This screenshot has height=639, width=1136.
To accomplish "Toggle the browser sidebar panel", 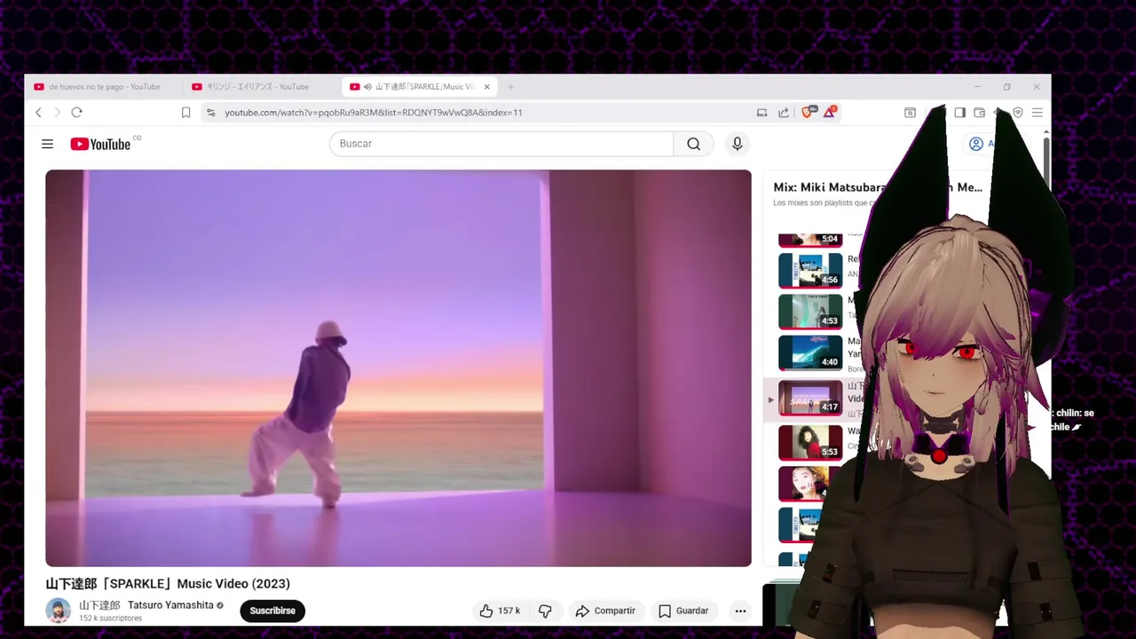I will click(x=959, y=113).
